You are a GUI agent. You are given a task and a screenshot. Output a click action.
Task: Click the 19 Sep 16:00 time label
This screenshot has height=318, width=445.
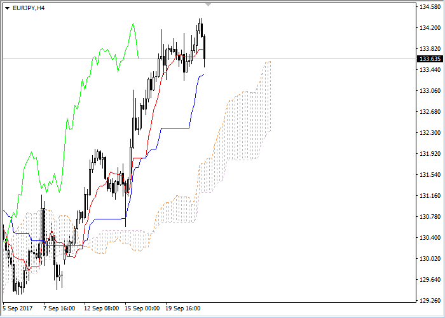click(x=183, y=308)
